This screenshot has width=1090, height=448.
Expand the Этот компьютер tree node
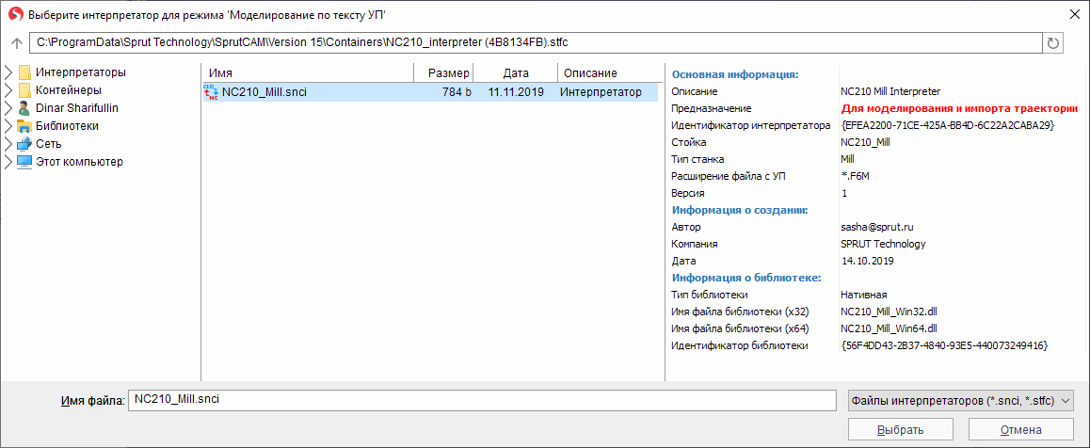tap(8, 162)
